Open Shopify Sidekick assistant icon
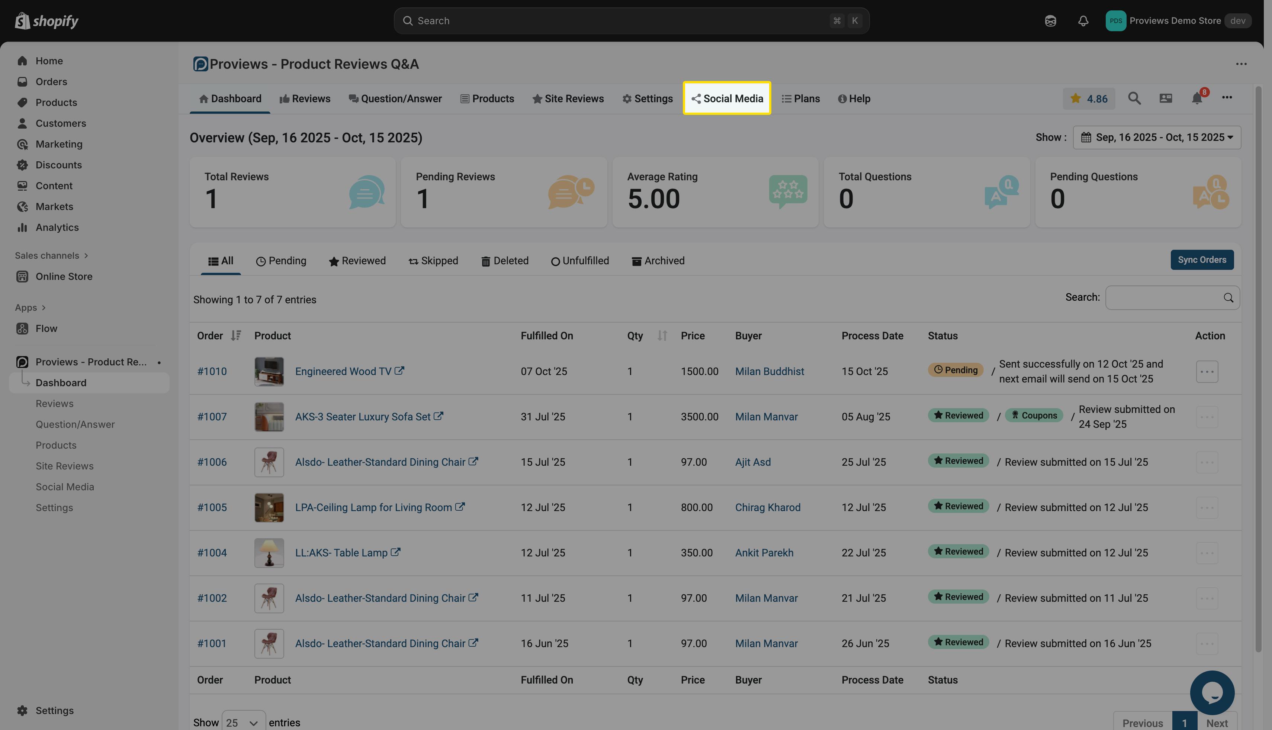Viewport: 1272px width, 730px height. [x=1050, y=21]
